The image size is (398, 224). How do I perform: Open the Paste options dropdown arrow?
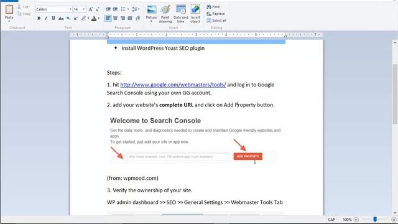(9, 21)
